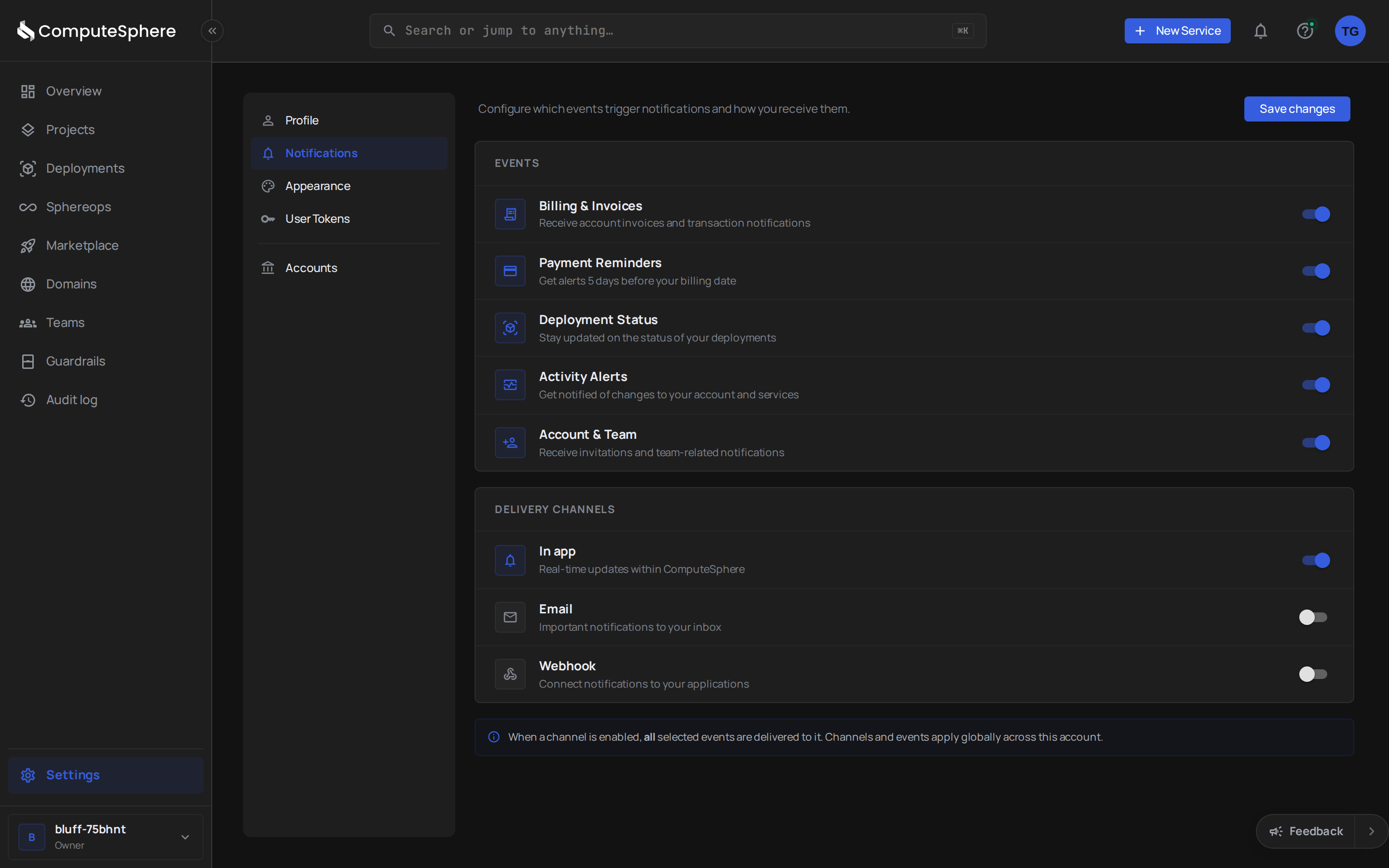Click the EVENTS section heading
The image size is (1389, 868).
pos(517,163)
